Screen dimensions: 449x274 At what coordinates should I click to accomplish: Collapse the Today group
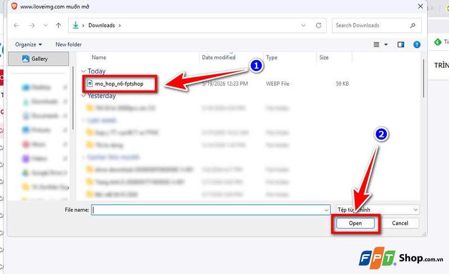click(x=83, y=71)
